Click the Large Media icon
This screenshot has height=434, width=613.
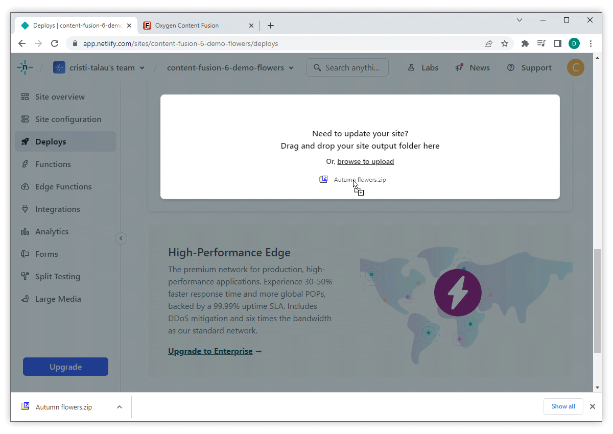click(25, 299)
